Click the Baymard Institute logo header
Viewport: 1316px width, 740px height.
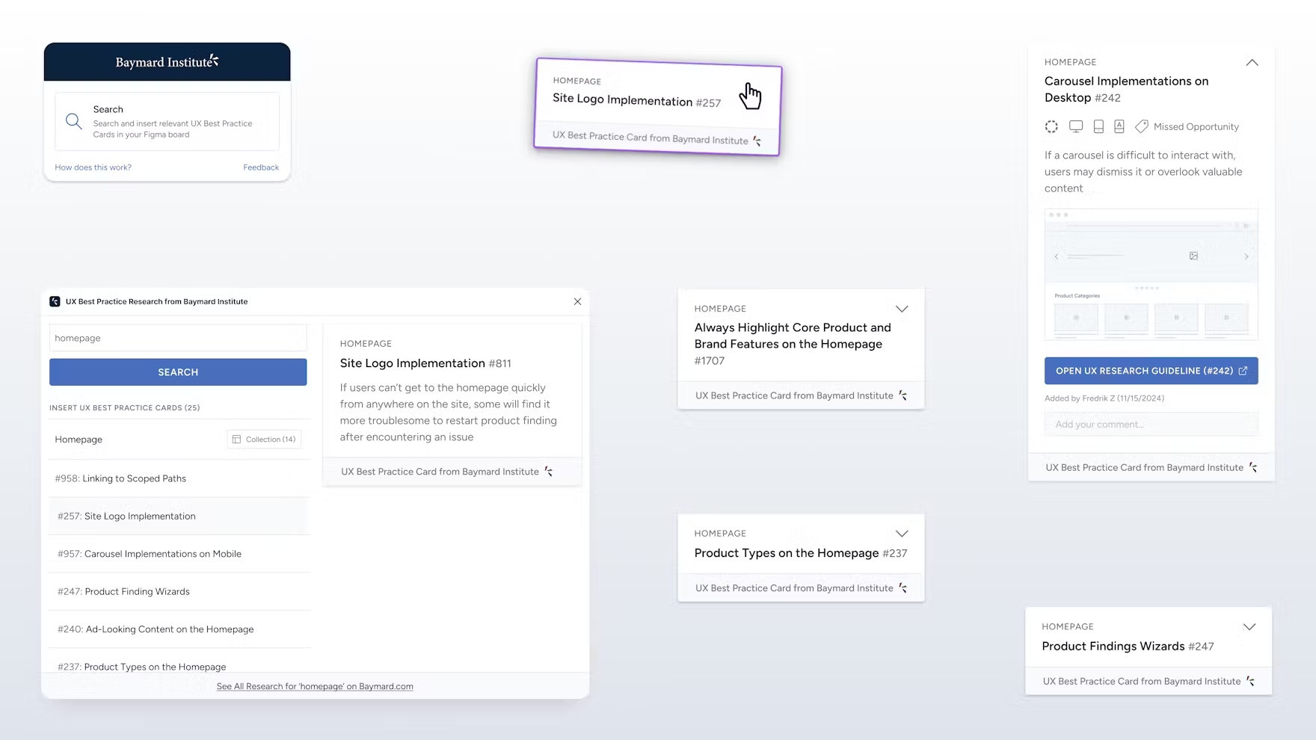167,62
